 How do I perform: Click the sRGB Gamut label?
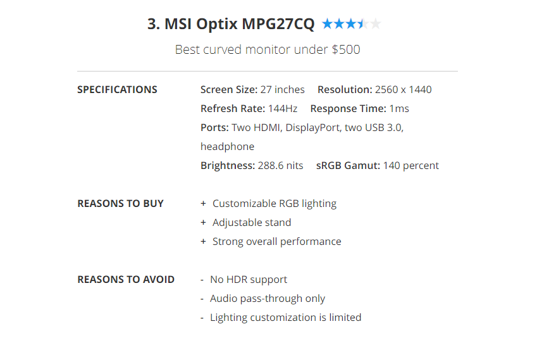pos(348,166)
